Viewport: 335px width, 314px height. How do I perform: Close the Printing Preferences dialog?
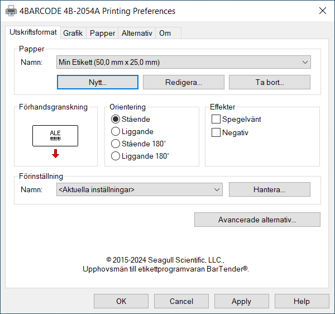click(322, 11)
